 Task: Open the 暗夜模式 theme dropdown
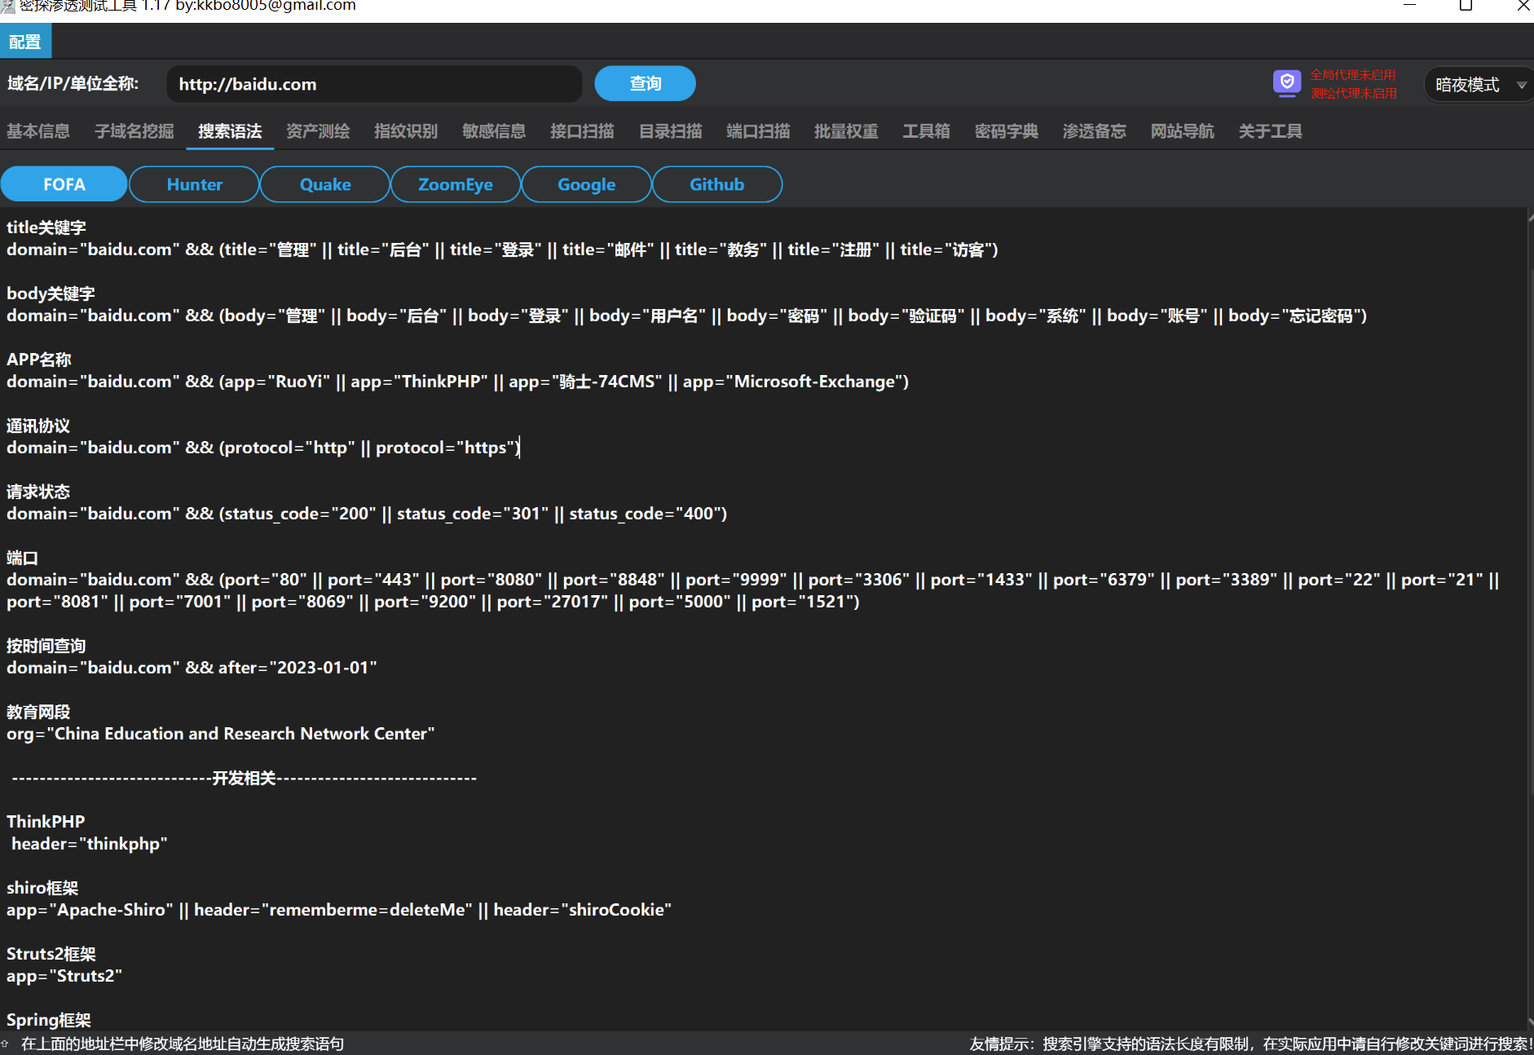[x=1479, y=85]
